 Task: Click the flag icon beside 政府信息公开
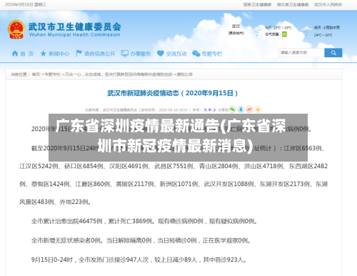pos(79,54)
